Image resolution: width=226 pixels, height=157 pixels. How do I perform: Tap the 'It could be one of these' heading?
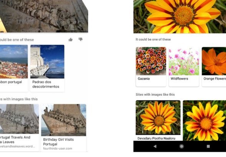[153, 39]
